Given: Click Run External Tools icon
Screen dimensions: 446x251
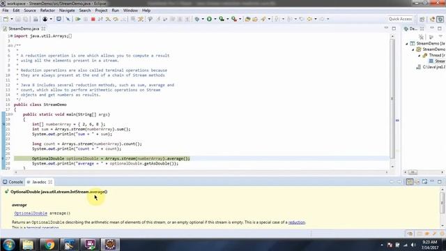Looking at the screenshot, I should click(234, 19).
